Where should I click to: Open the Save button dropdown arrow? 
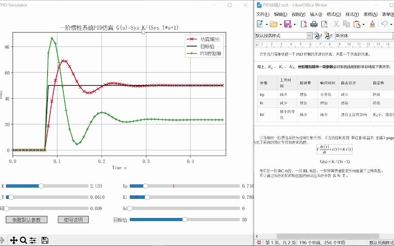coord(294,24)
